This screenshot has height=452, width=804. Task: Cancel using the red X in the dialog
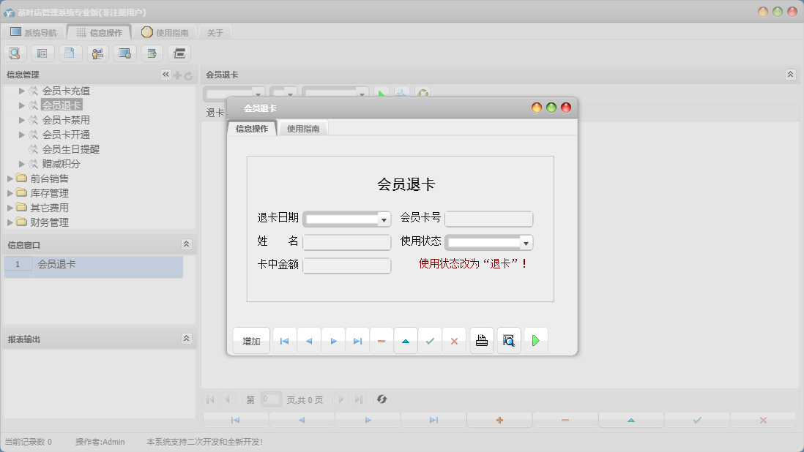click(x=454, y=340)
